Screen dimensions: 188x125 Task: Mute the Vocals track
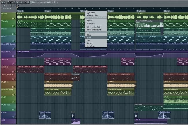click(15, 18)
